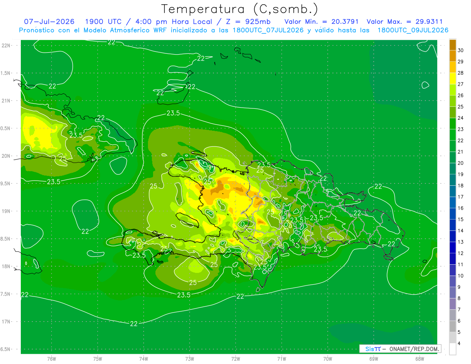The width and height of the screenshot is (471, 364).
Task: Click the "7.5N" latitude axis label
Action: (5, 294)
